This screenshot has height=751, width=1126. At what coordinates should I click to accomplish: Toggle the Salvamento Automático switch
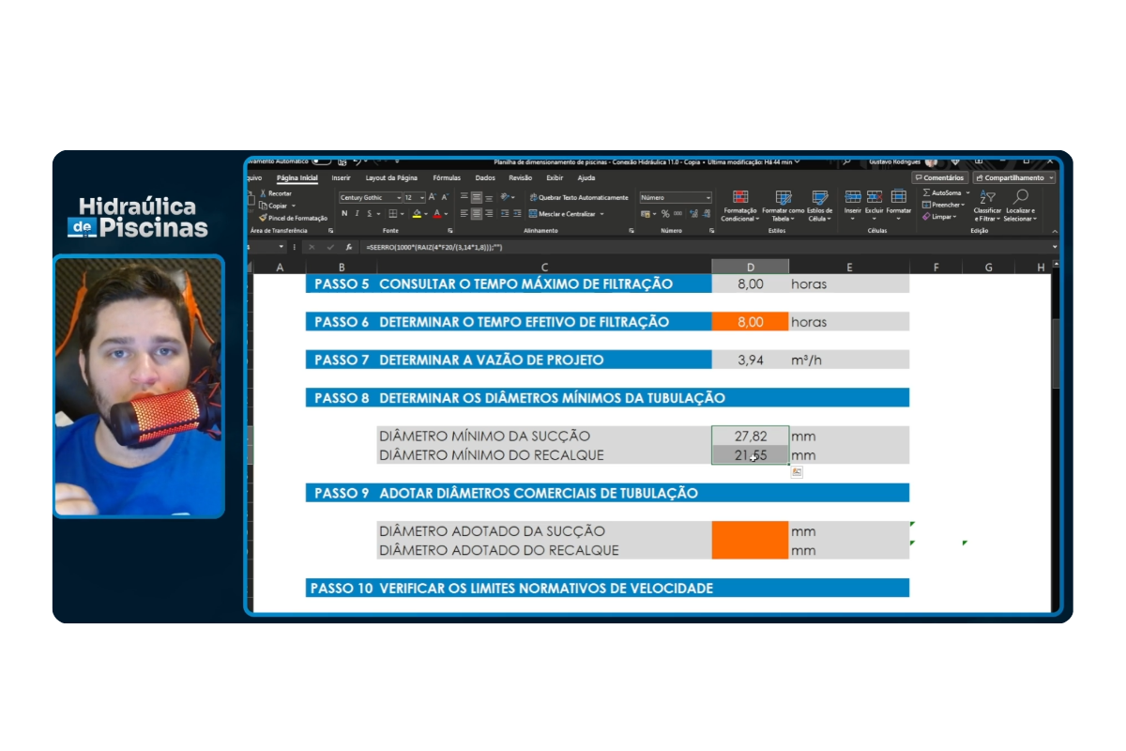[x=321, y=161]
